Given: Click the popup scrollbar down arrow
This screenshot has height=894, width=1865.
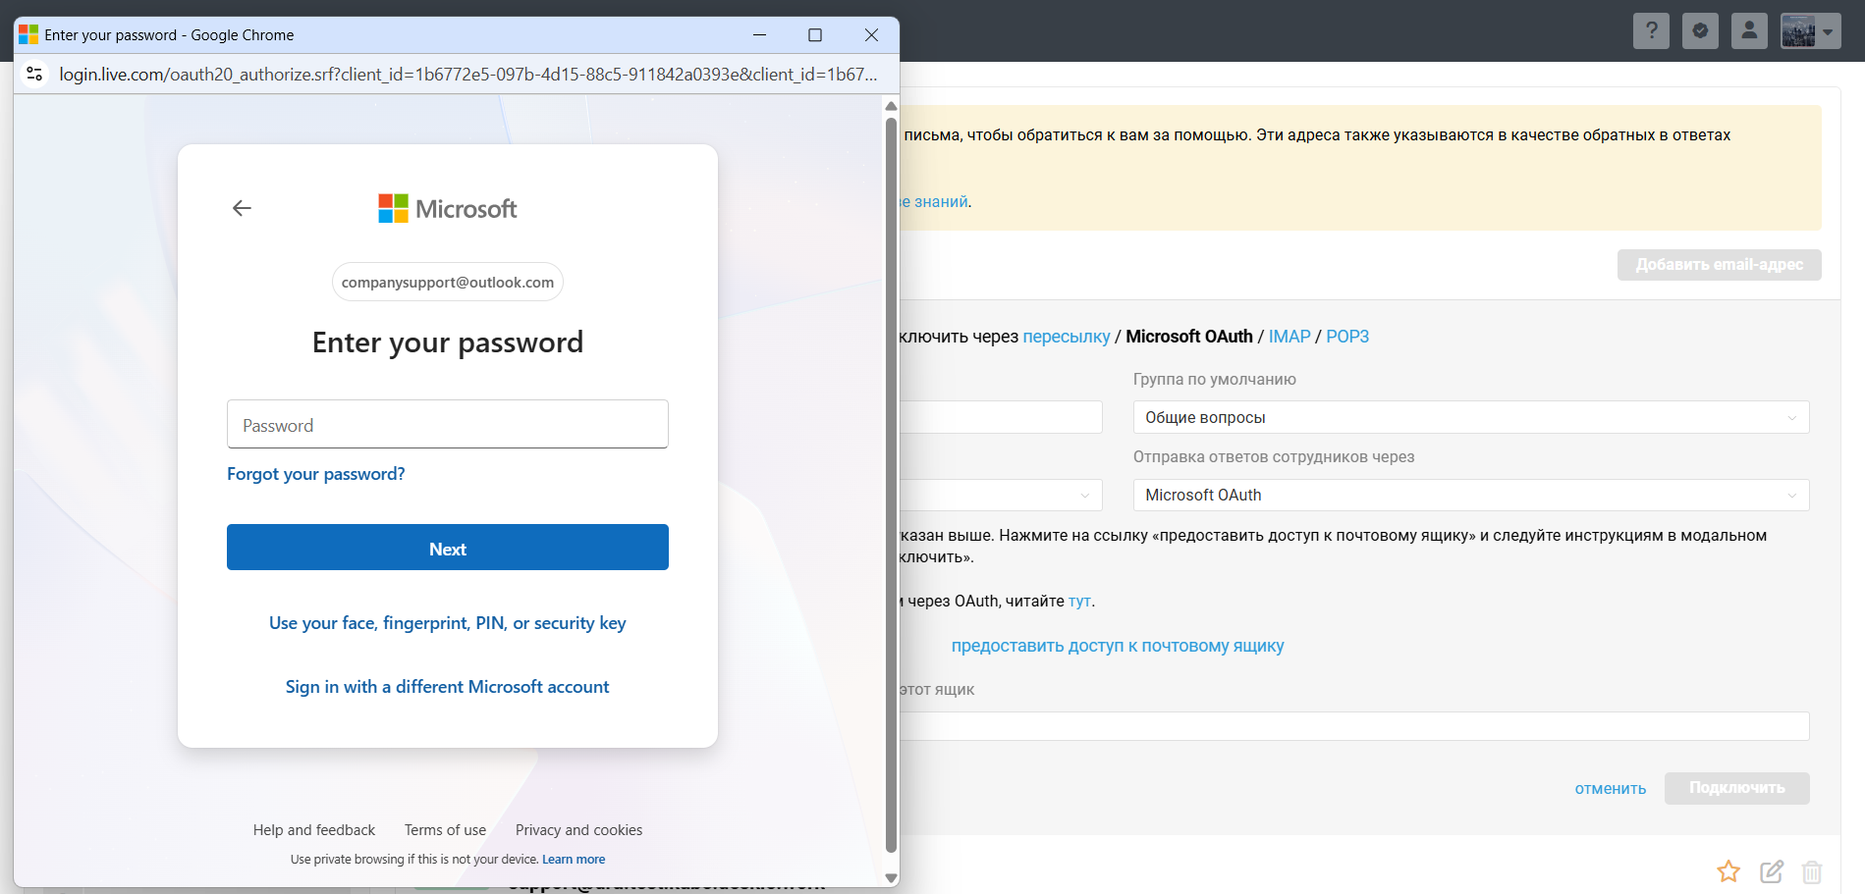Looking at the screenshot, I should [x=891, y=878].
